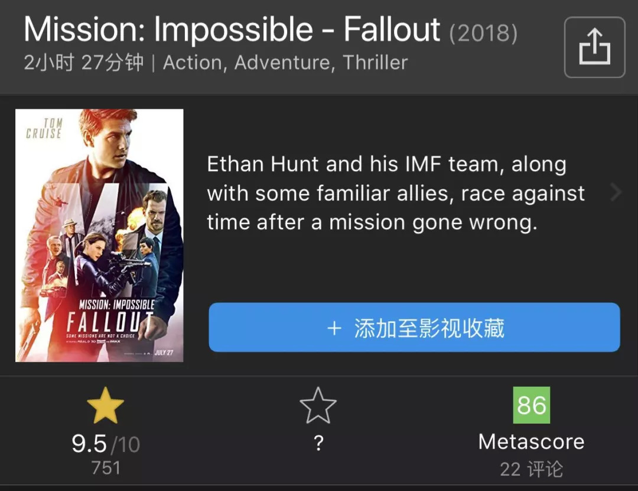The width and height of the screenshot is (638, 491).
Task: Tap the empty star to rate
Action: pyautogui.click(x=318, y=406)
